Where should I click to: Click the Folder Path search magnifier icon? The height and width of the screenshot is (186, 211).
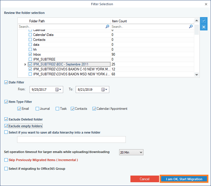(x=107, y=26)
